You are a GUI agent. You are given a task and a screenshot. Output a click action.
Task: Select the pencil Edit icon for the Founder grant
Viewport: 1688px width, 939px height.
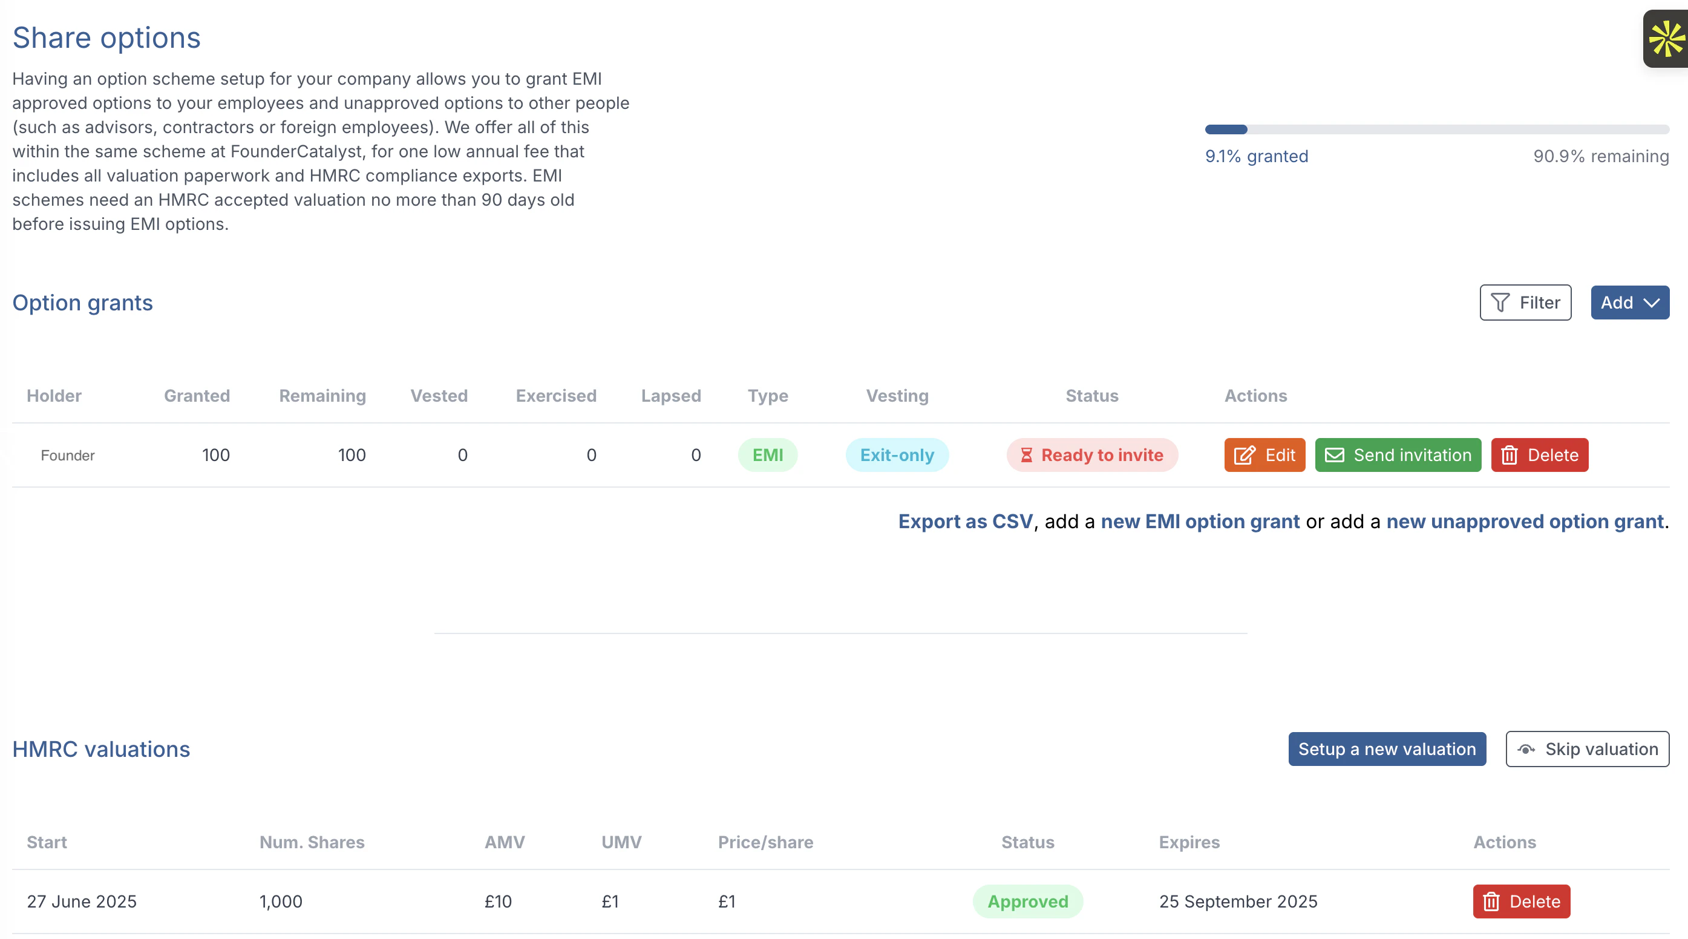[1245, 455]
